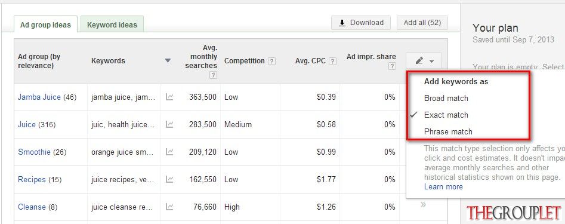Image resolution: width=565 pixels, height=224 pixels.
Task: Open trend chart for Juice row
Action: [x=169, y=124]
